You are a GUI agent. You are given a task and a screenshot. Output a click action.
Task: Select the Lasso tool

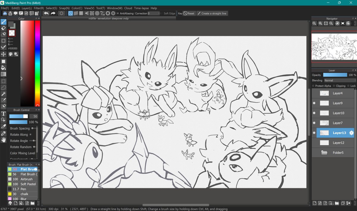[x=3, y=87]
